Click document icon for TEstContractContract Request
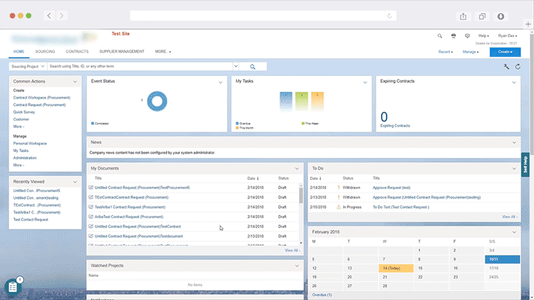This screenshot has width=534, height=300. point(91,197)
